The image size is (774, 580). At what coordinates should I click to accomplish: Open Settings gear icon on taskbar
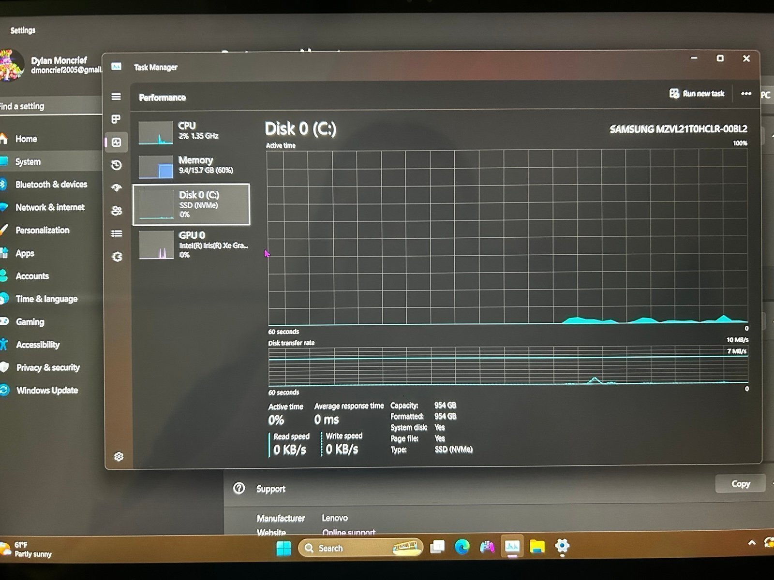click(x=562, y=546)
